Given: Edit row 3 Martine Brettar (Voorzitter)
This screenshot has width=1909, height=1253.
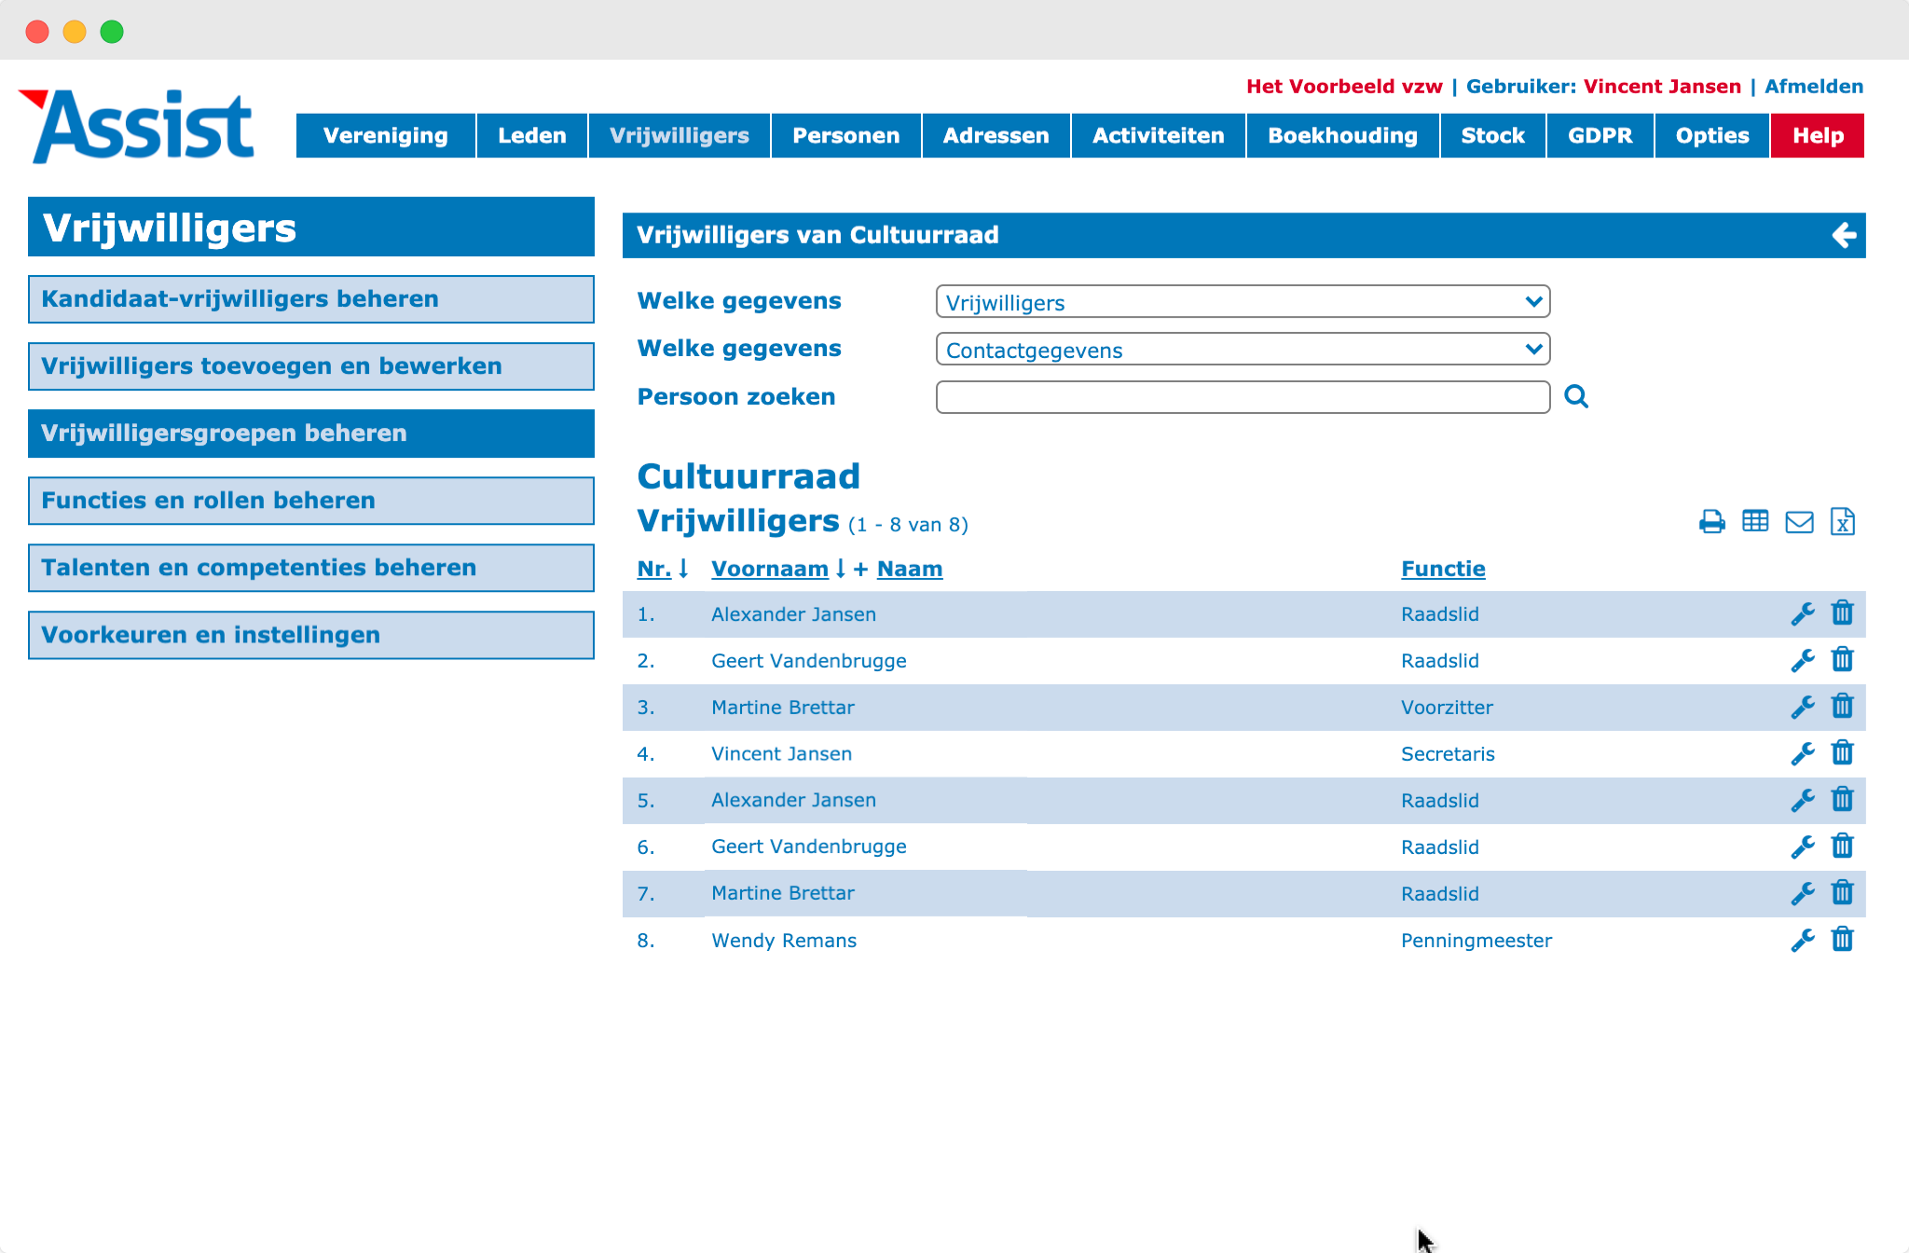Looking at the screenshot, I should click(x=1803, y=707).
